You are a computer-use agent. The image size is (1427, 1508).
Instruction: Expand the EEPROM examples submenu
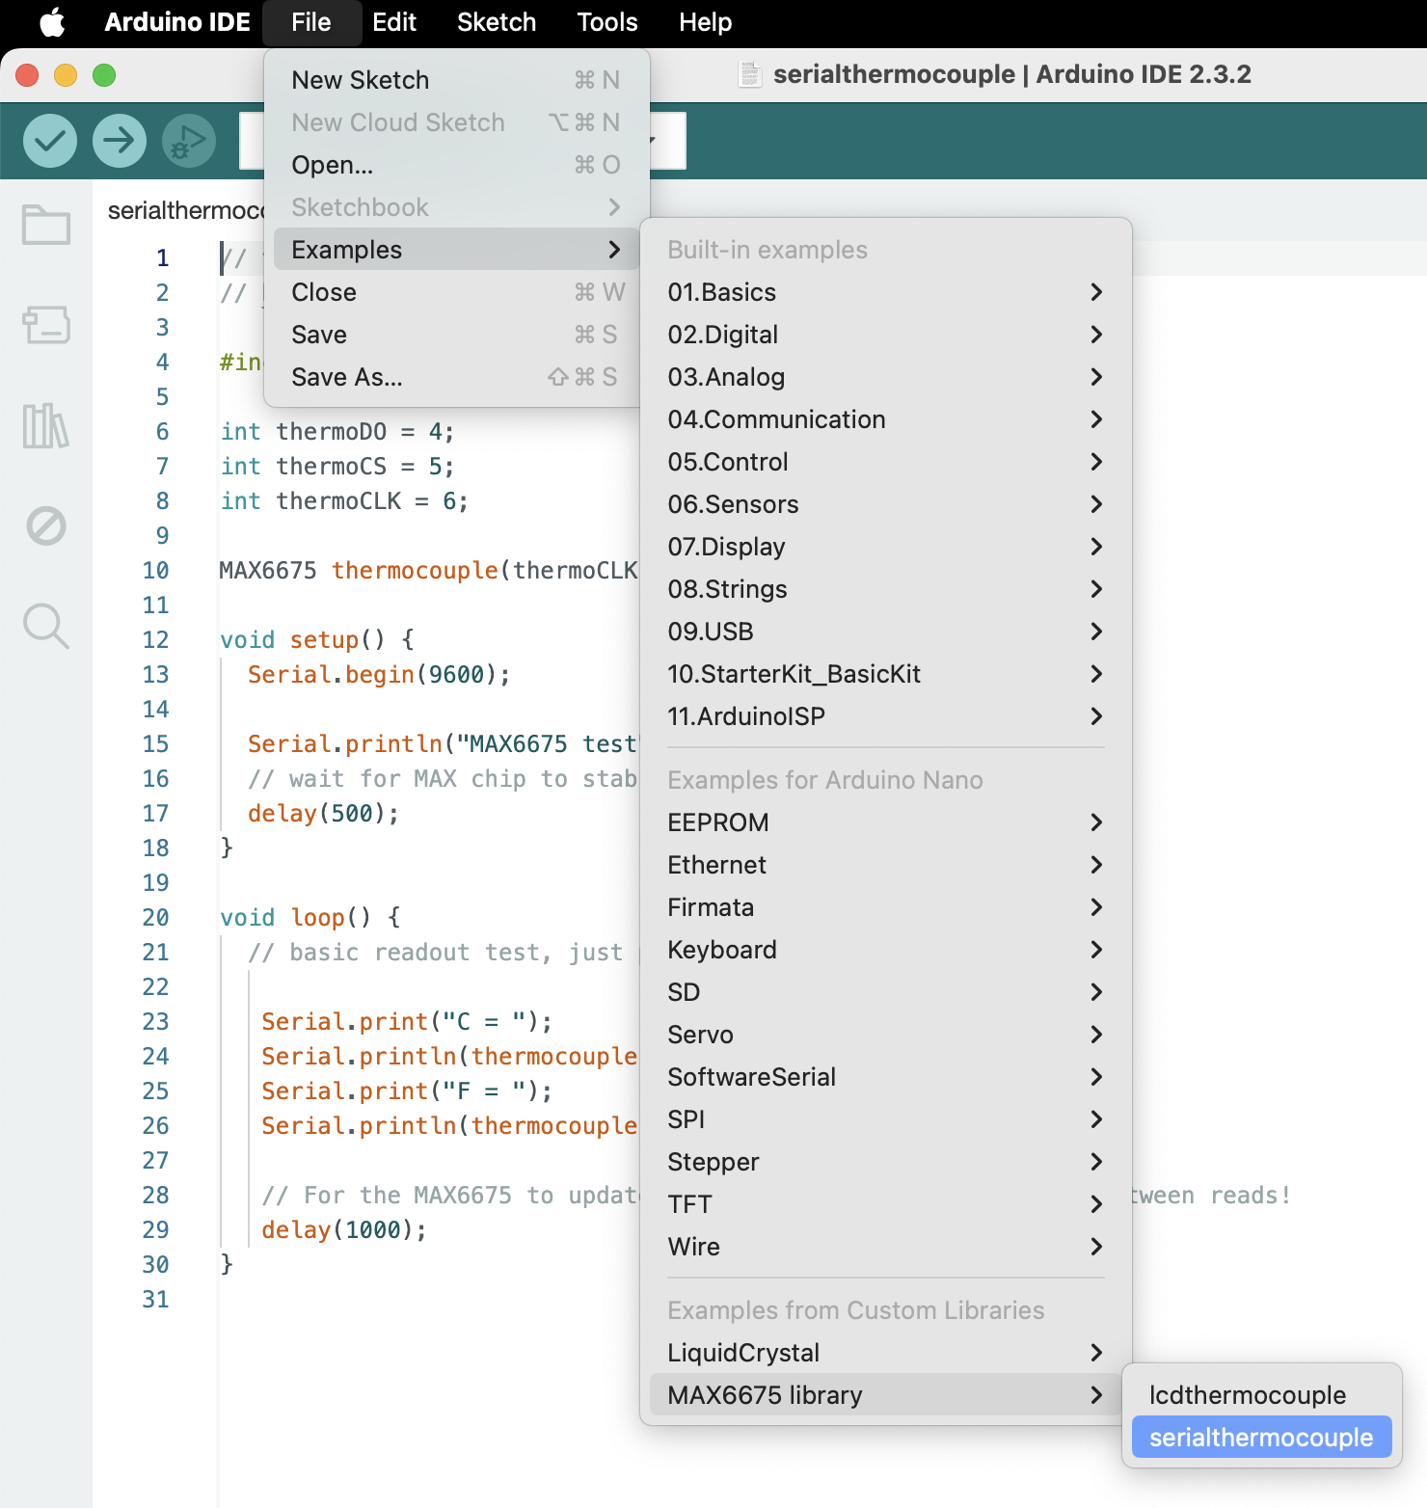coord(885,822)
